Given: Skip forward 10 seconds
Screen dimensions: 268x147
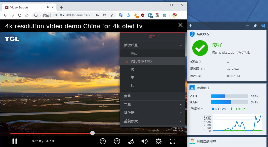Looking at the screenshot, I should pyautogui.click(x=117, y=141).
